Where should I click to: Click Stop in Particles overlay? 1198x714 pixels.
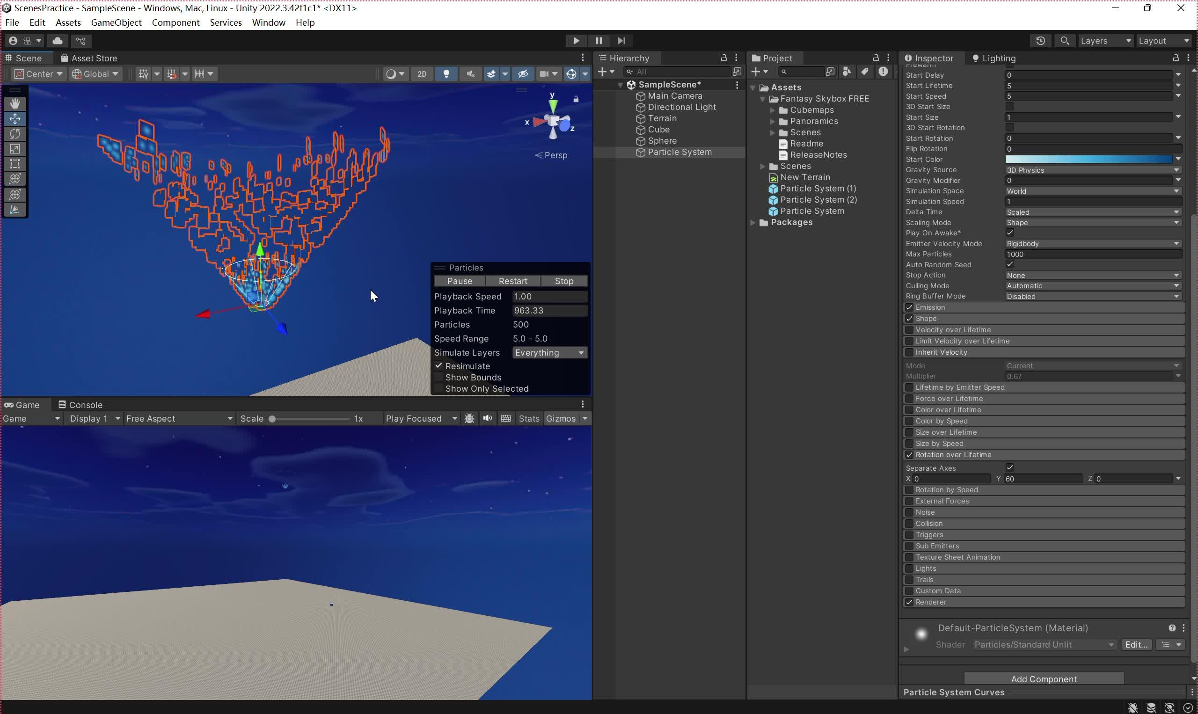pyautogui.click(x=564, y=281)
